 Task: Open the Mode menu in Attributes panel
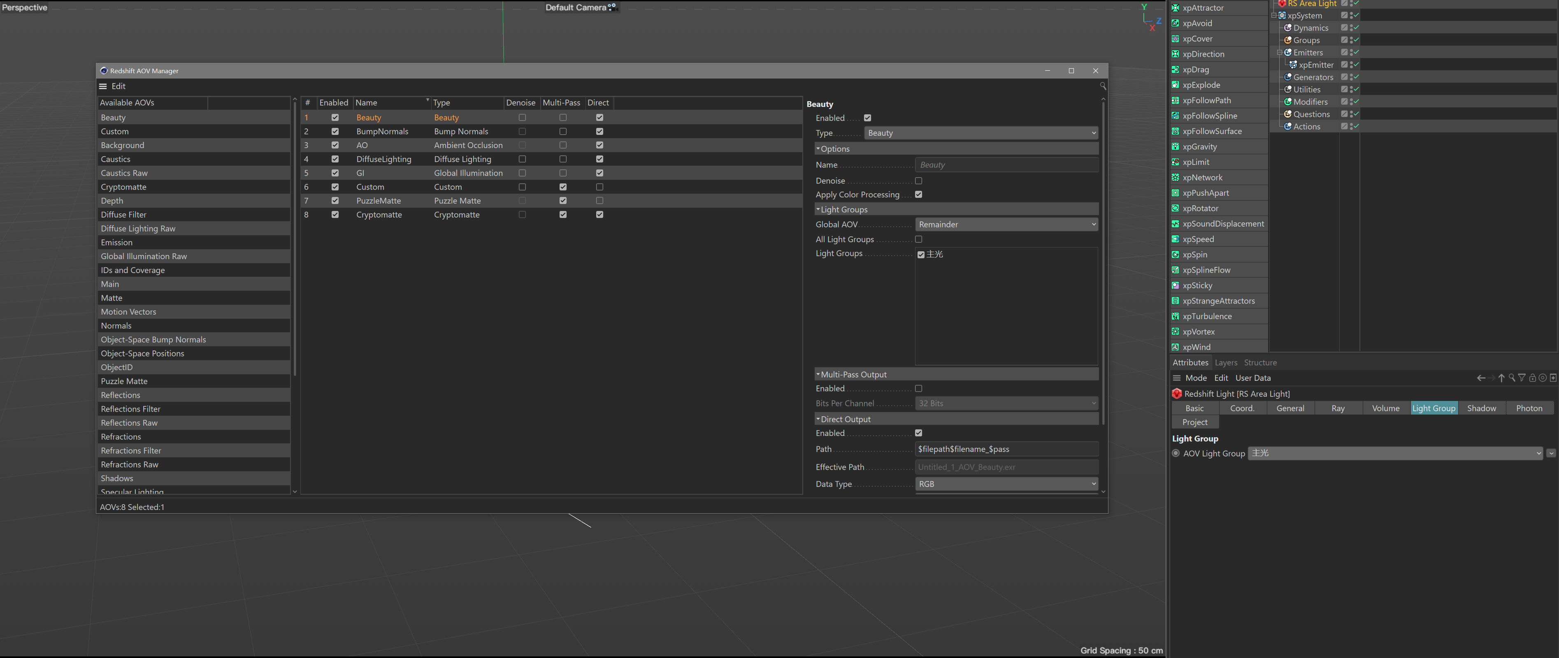[1196, 378]
